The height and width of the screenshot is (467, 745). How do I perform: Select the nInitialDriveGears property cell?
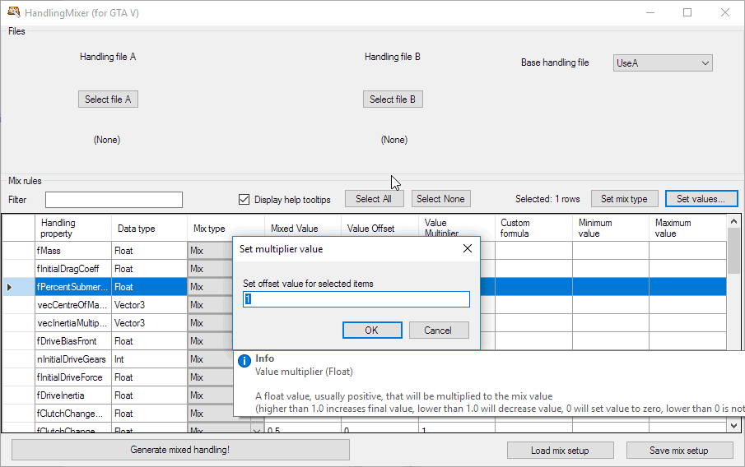coord(73,359)
